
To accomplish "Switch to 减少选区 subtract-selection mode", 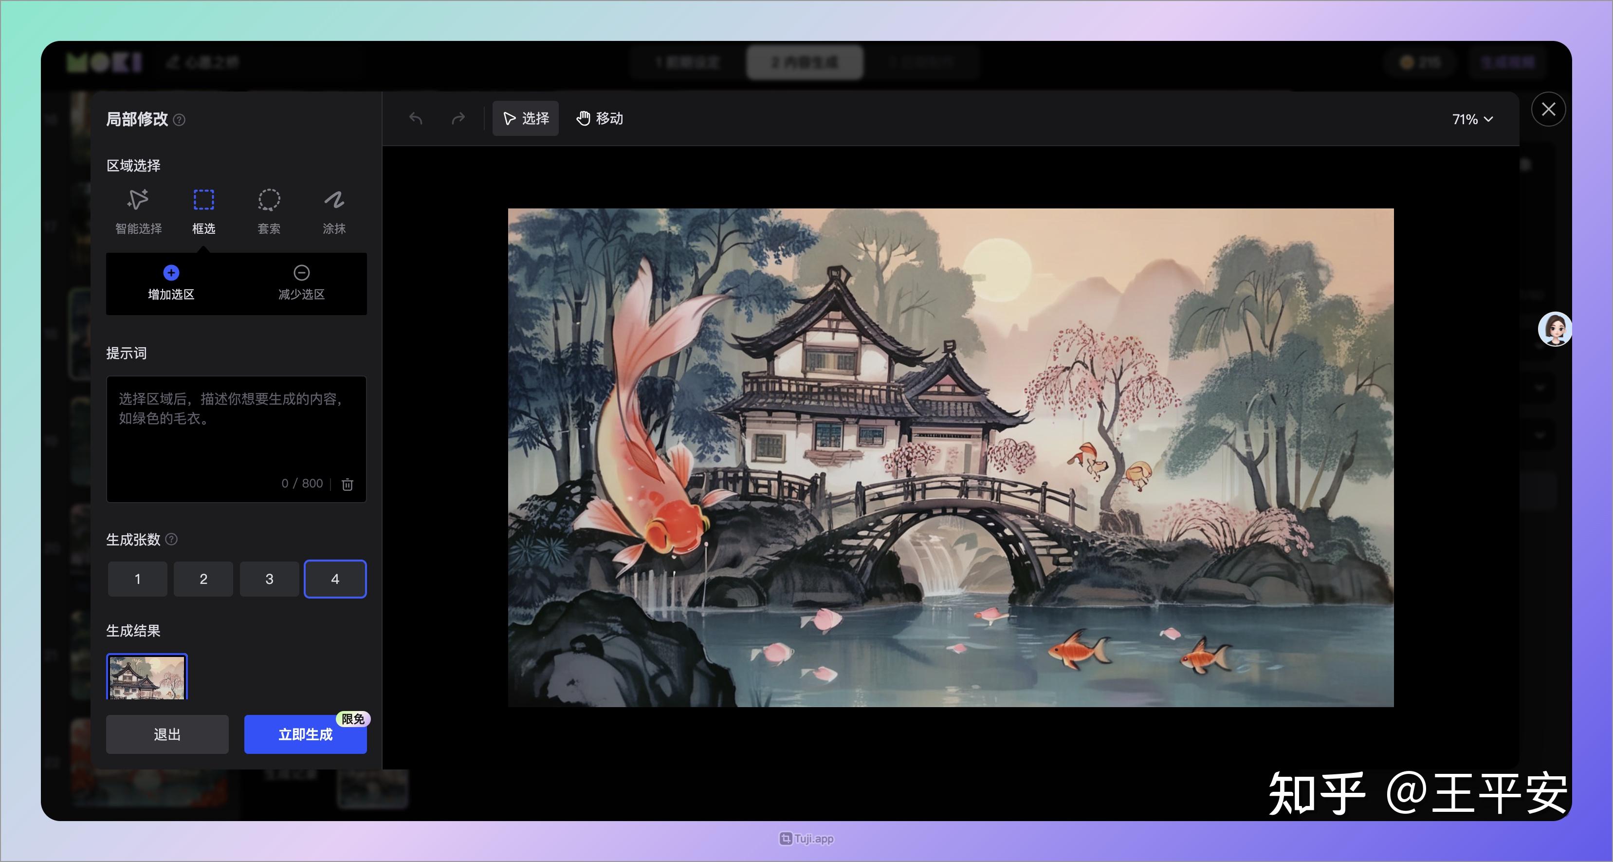I will click(x=302, y=282).
